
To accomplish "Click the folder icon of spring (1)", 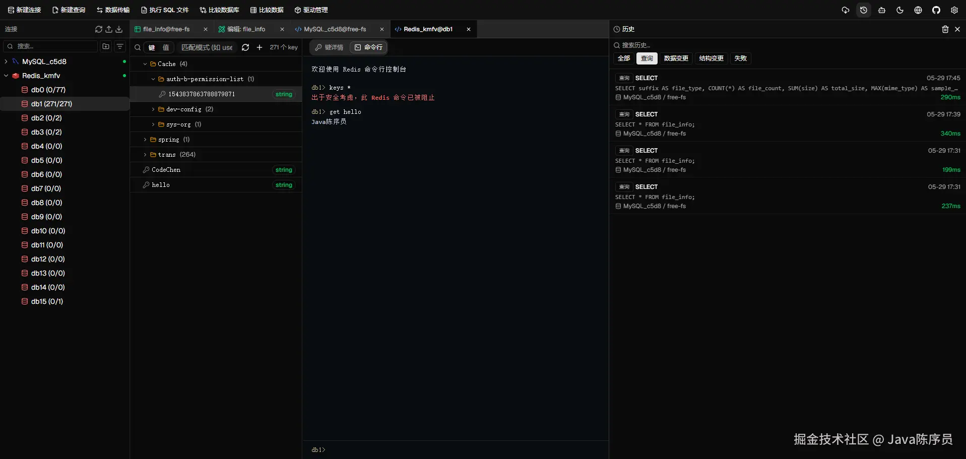I will pyautogui.click(x=153, y=140).
